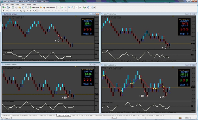The image size is (198, 120).
Task: Expand the New Chart dropdown arrow
Action: pos(5,8)
